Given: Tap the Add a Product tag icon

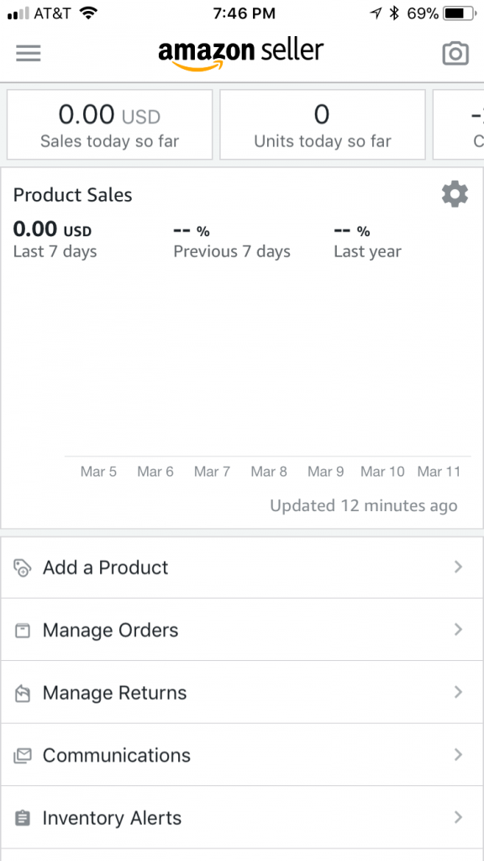Looking at the screenshot, I should (x=22, y=568).
